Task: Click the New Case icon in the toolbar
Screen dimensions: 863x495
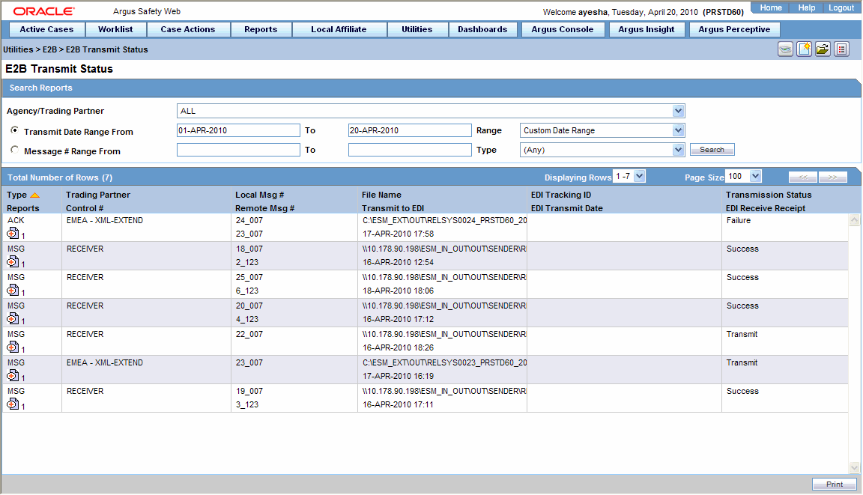Action: click(x=804, y=49)
